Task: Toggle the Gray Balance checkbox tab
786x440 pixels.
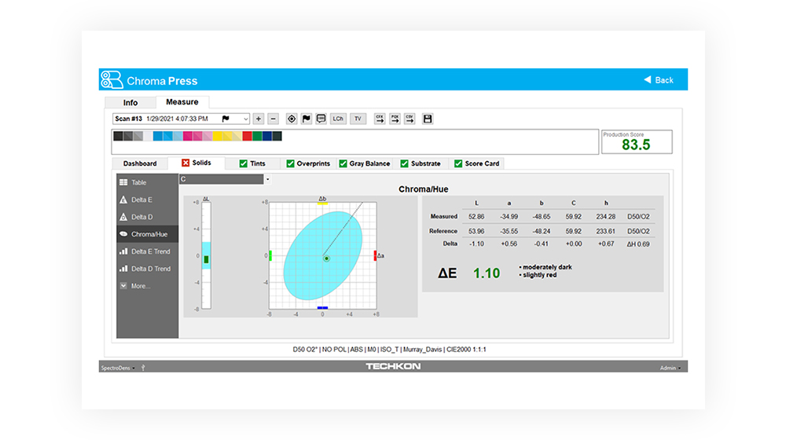Action: (x=365, y=163)
